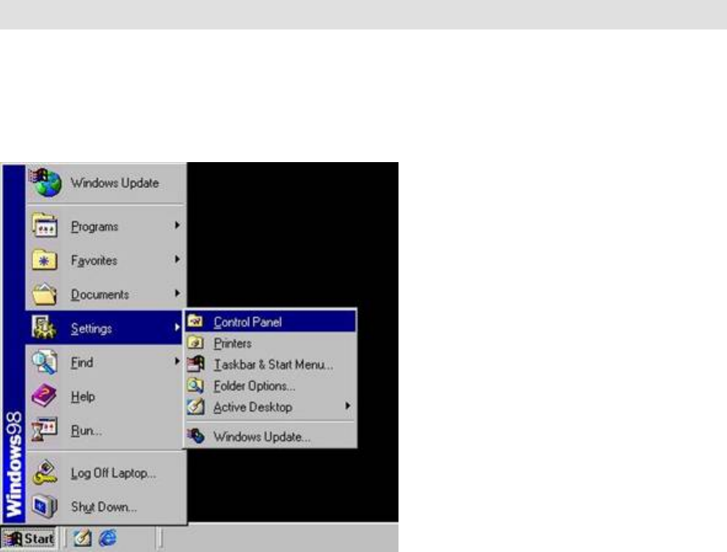Image resolution: width=727 pixels, height=552 pixels.
Task: Expand the Active Desktop submenu arrow
Action: pos(348,406)
